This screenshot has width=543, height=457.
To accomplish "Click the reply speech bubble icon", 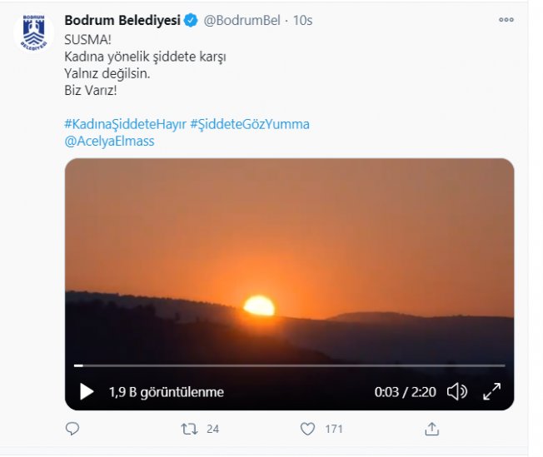I will (x=72, y=429).
